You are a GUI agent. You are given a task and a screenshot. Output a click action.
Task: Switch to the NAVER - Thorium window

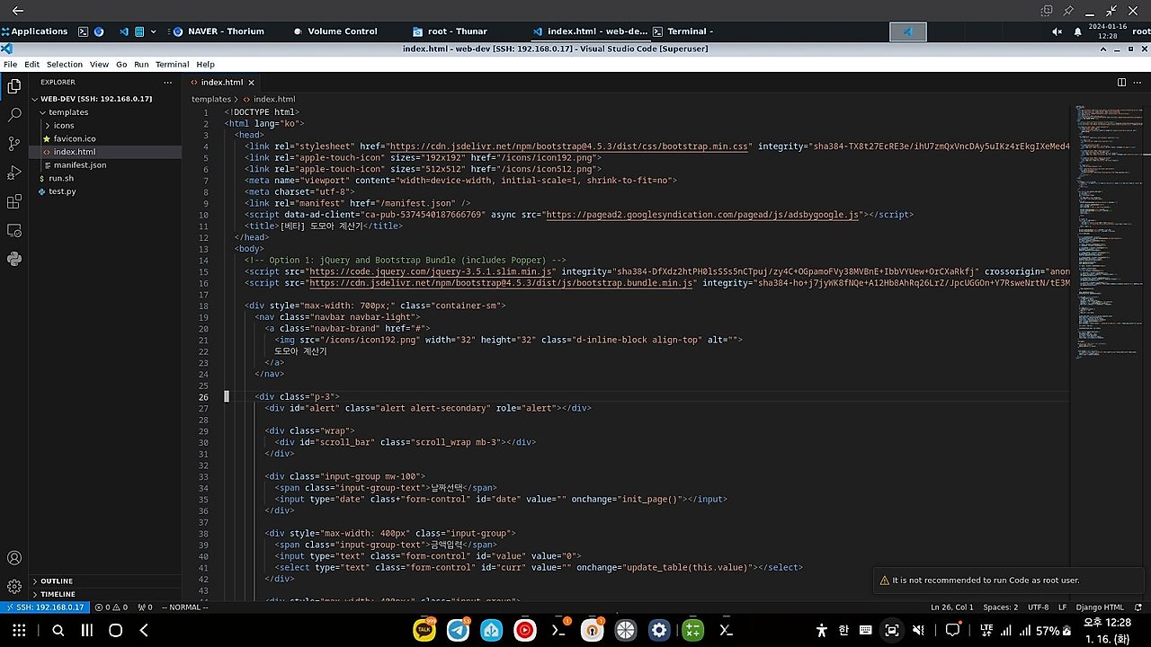click(219, 31)
